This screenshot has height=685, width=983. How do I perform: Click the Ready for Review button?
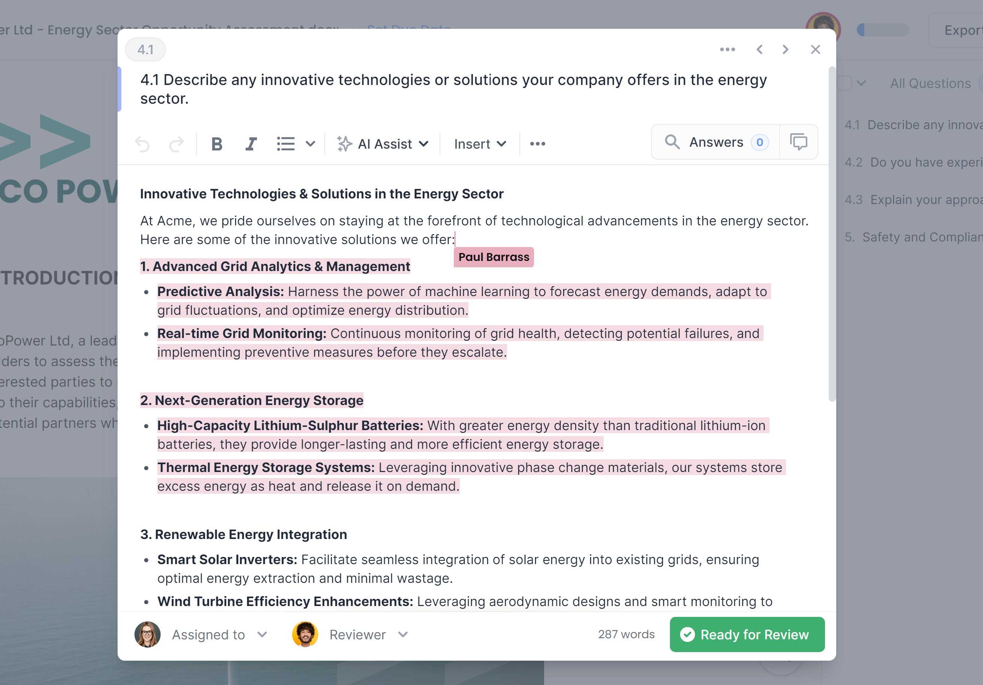pos(747,634)
